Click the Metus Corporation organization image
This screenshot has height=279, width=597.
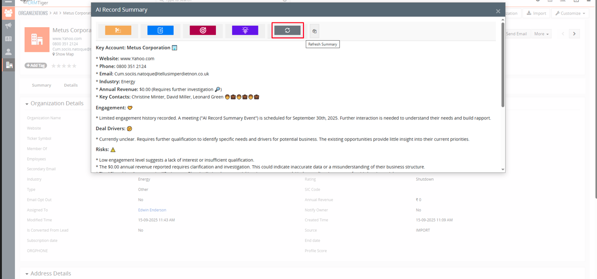point(37,39)
